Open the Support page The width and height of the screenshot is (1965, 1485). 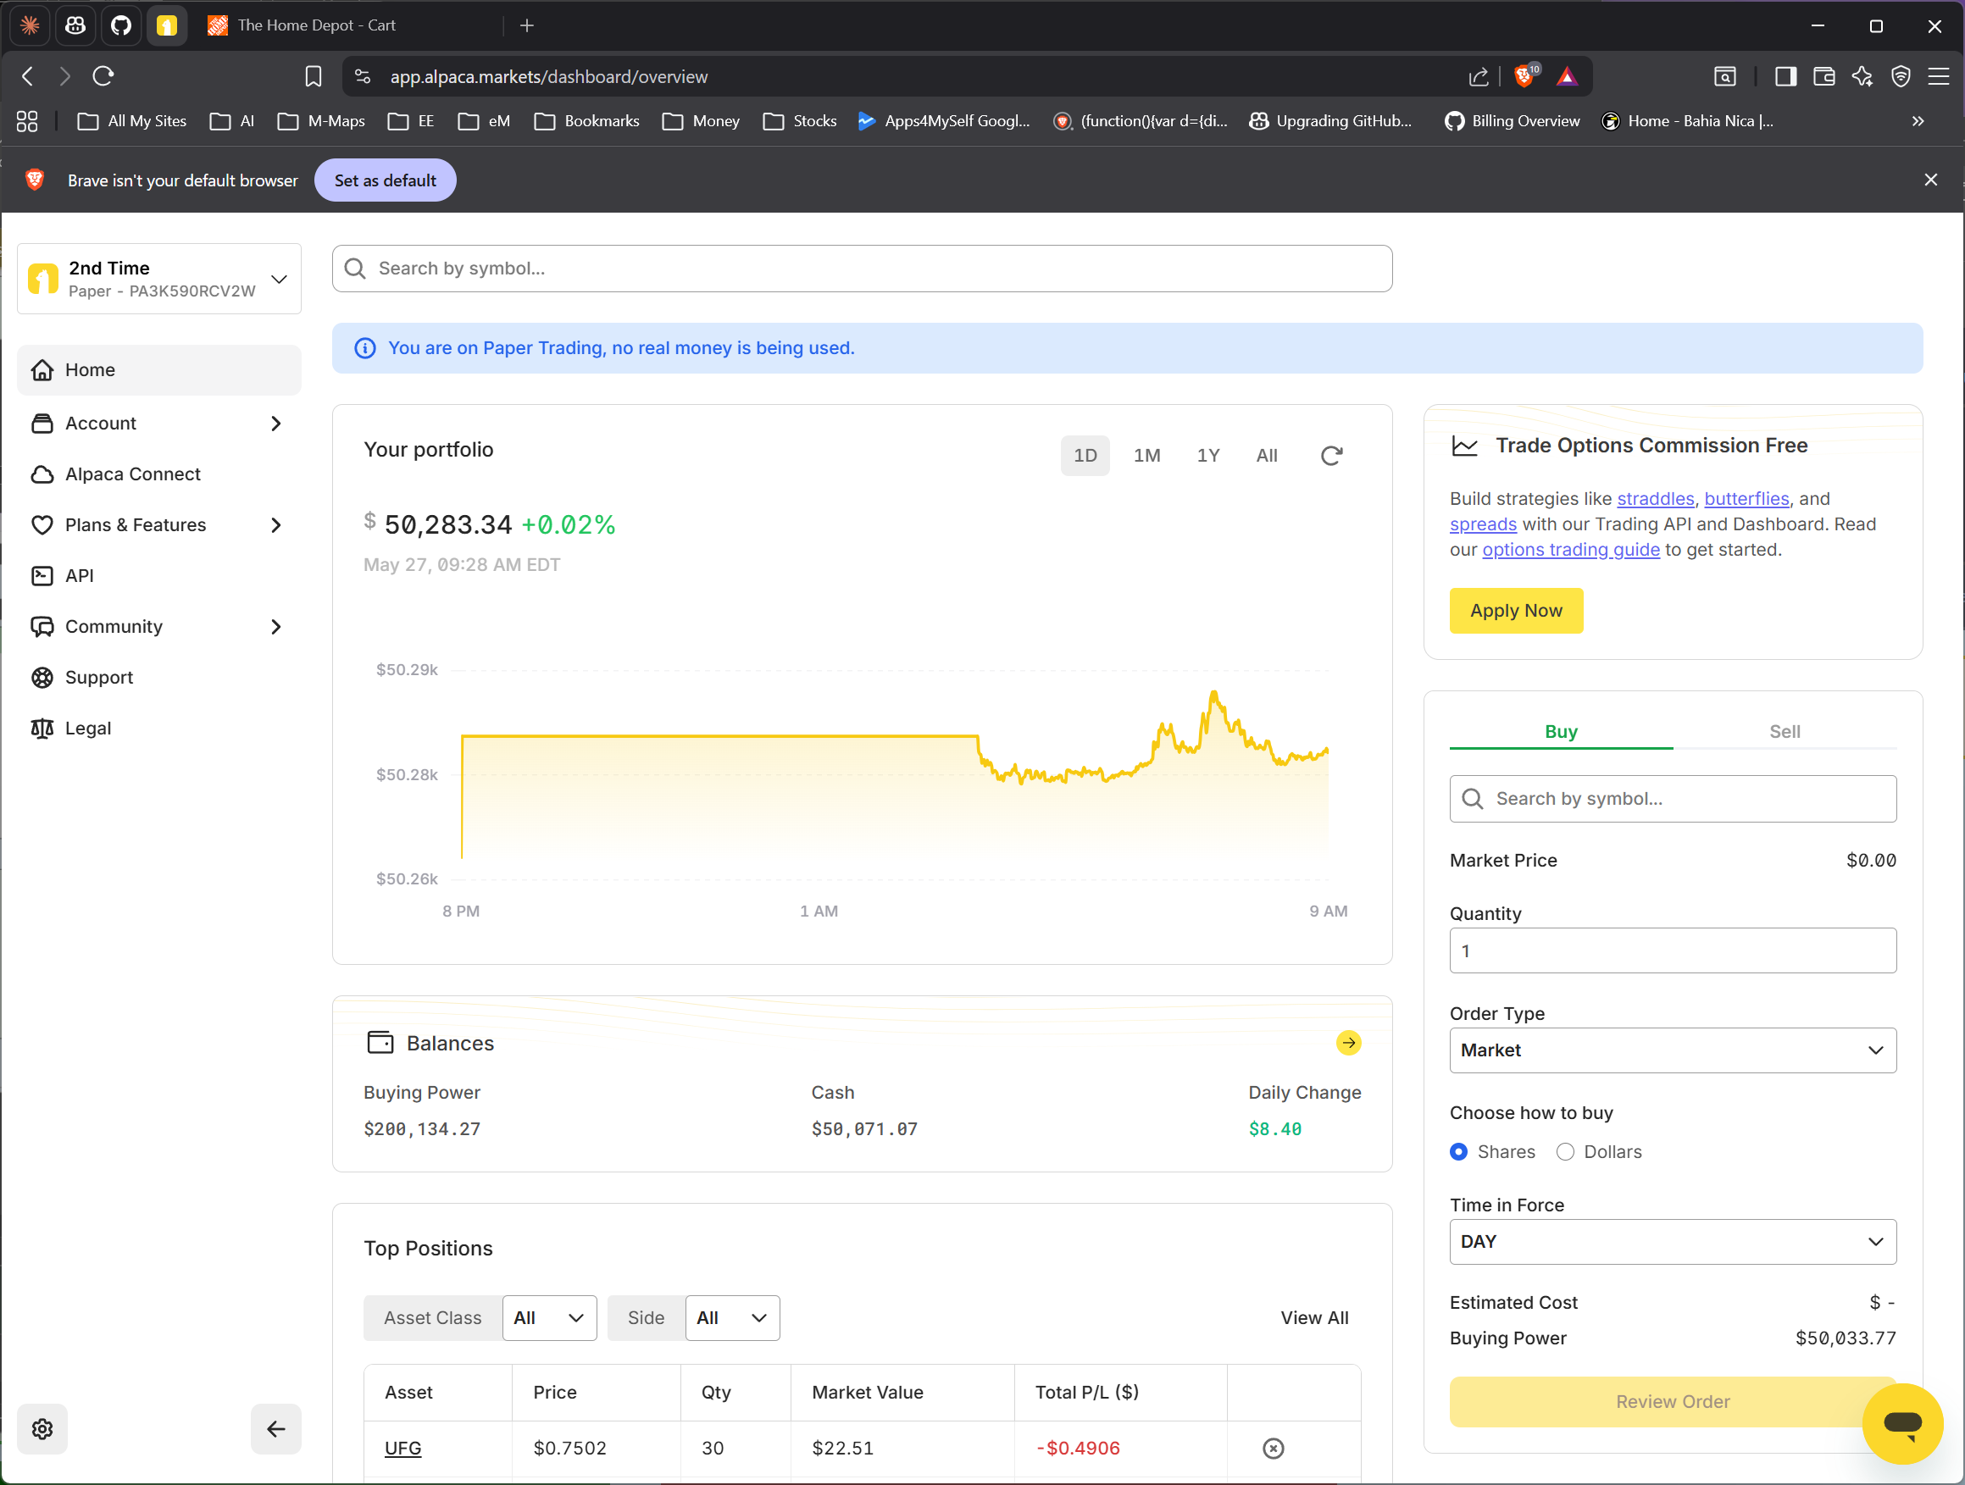[160, 678]
